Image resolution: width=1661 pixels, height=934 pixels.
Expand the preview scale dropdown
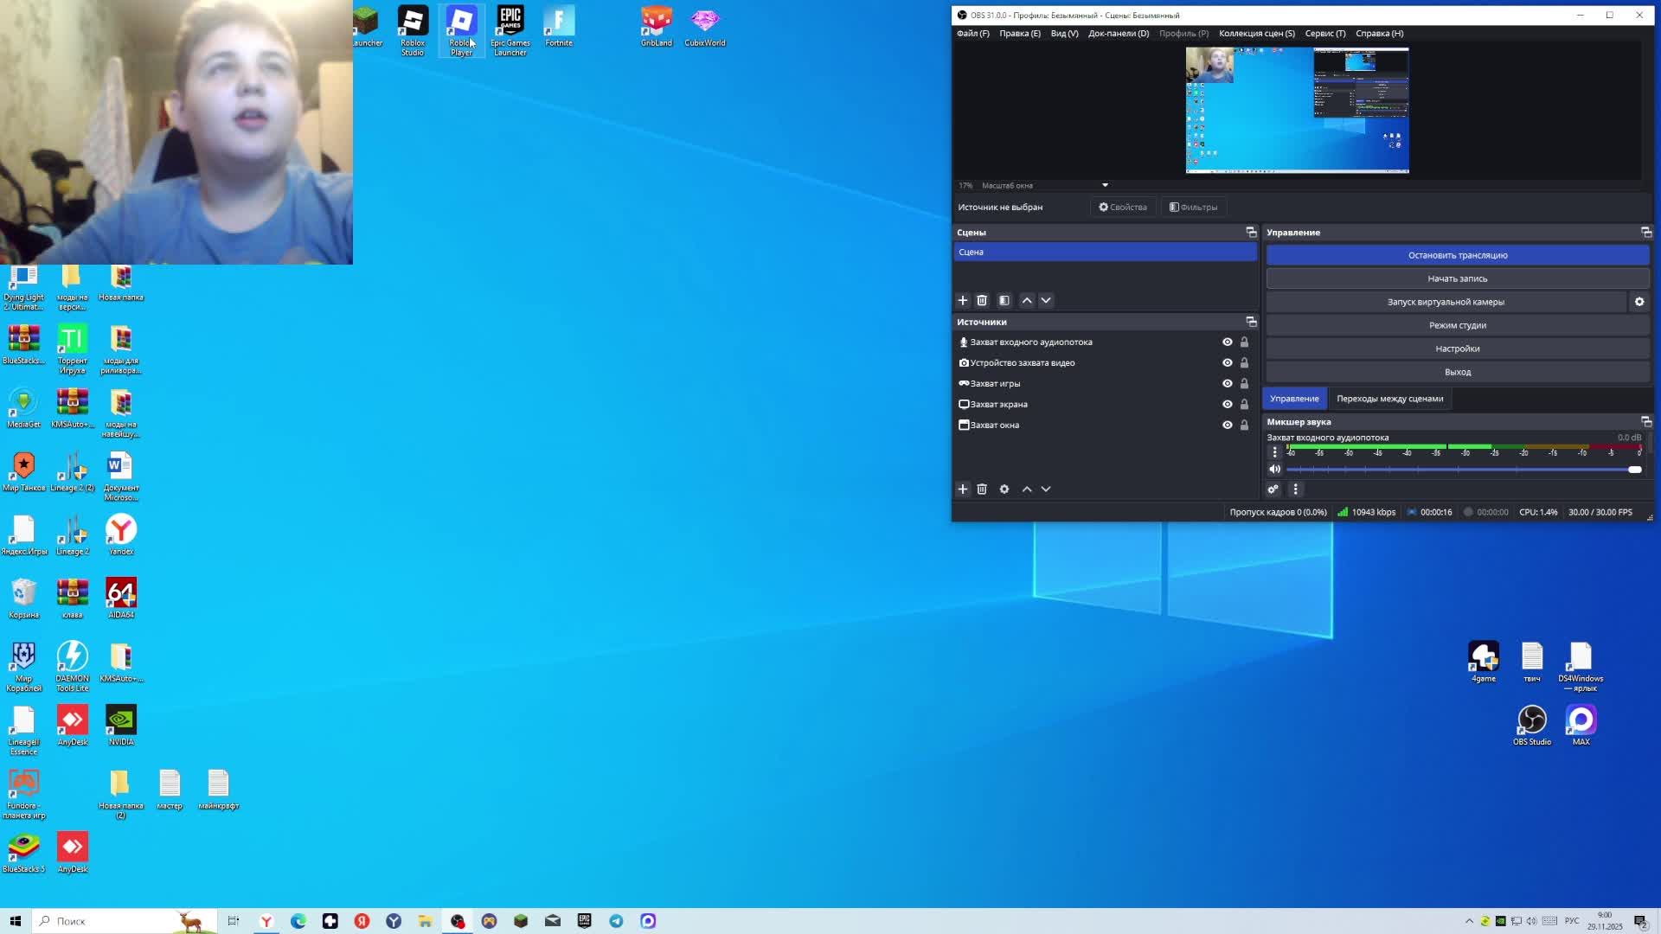coord(1105,185)
